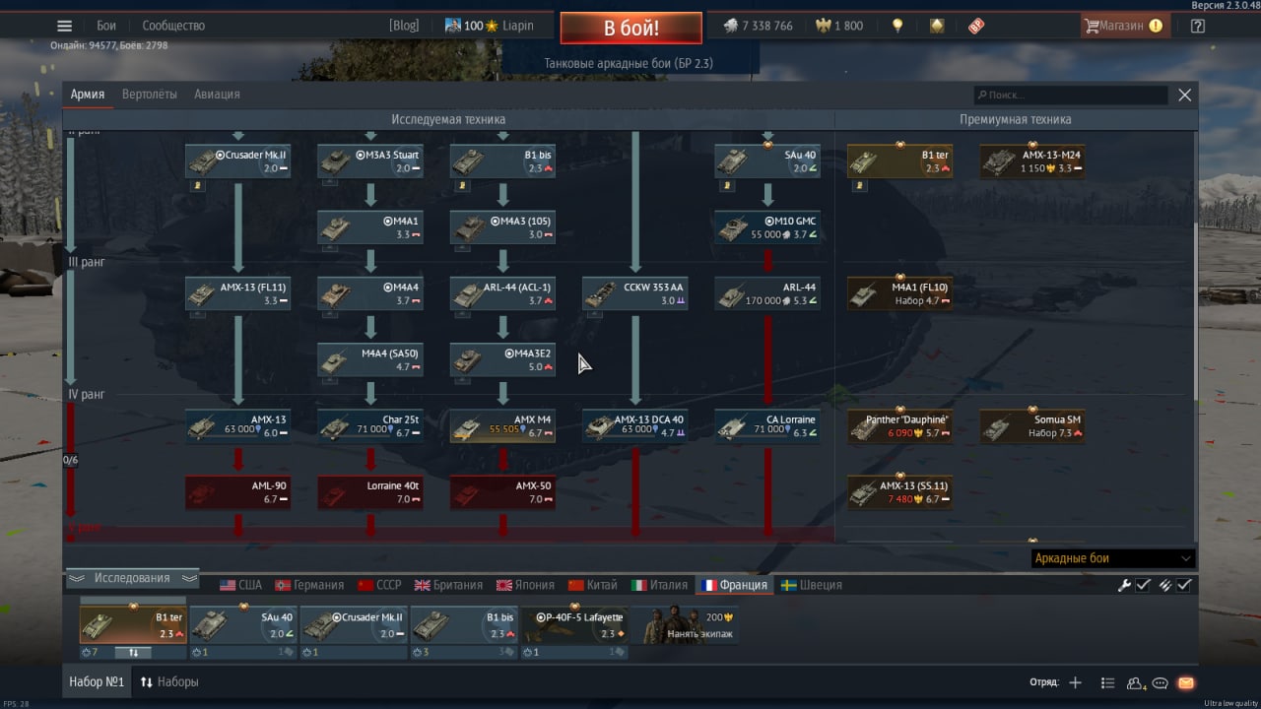The height and width of the screenshot is (709, 1261).
Task: Open the Сообщество menu
Action: point(173,27)
